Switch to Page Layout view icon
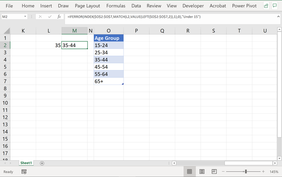 tap(202, 172)
